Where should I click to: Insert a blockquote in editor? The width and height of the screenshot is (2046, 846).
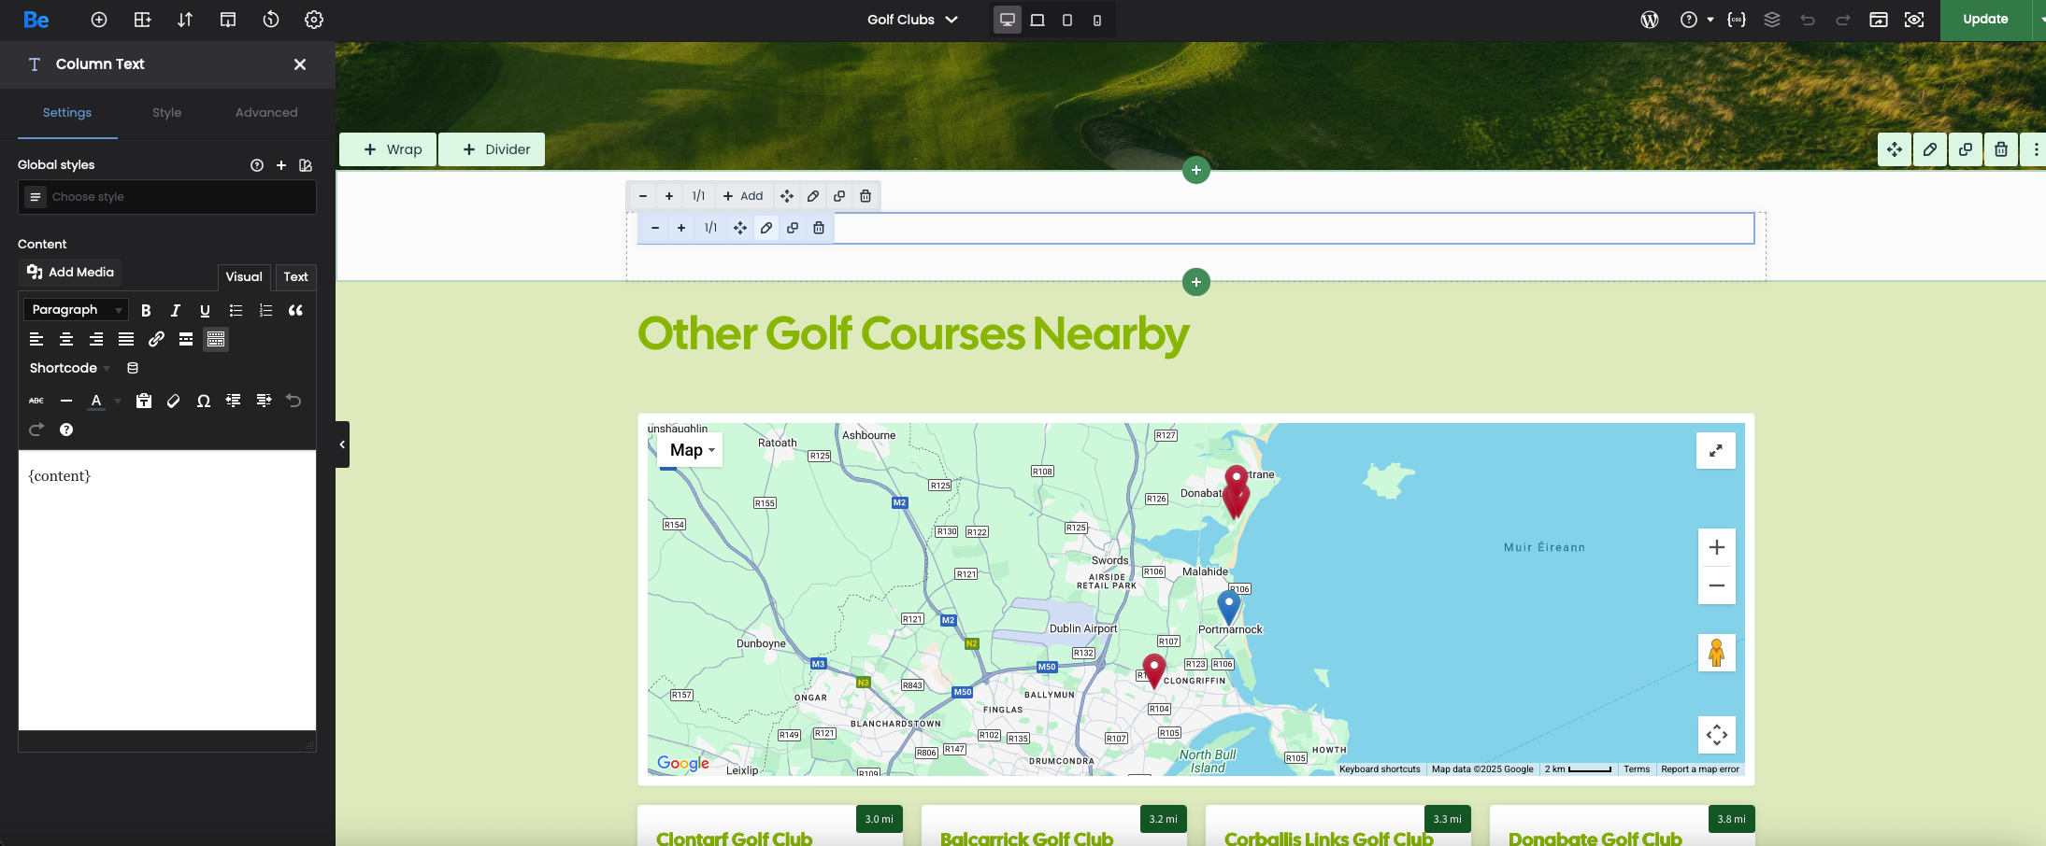tap(295, 310)
